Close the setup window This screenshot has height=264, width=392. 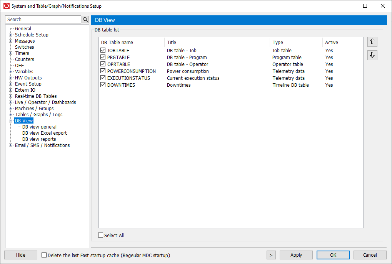coord(382,6)
